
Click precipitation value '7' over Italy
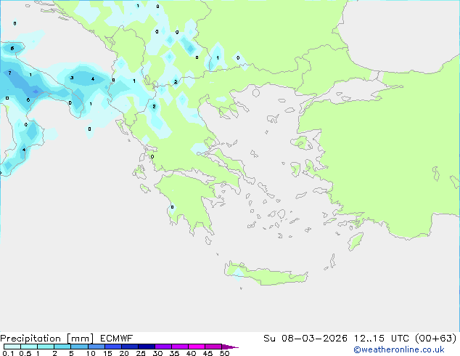click(x=9, y=73)
